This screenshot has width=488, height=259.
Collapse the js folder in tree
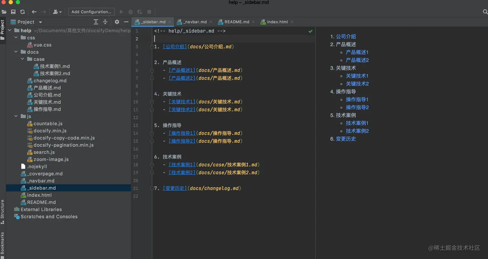coord(16,116)
